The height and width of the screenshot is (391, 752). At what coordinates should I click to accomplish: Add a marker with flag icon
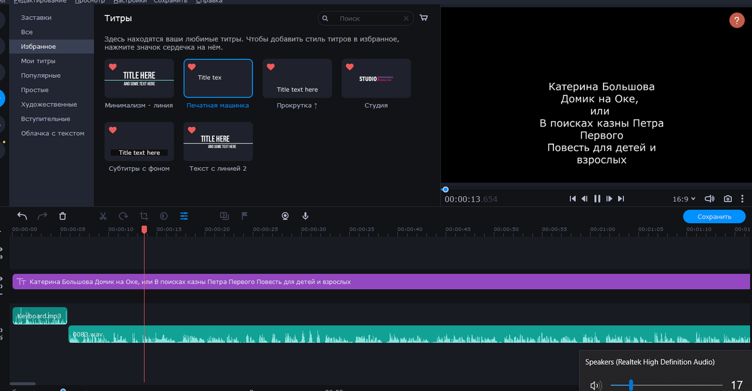point(244,216)
